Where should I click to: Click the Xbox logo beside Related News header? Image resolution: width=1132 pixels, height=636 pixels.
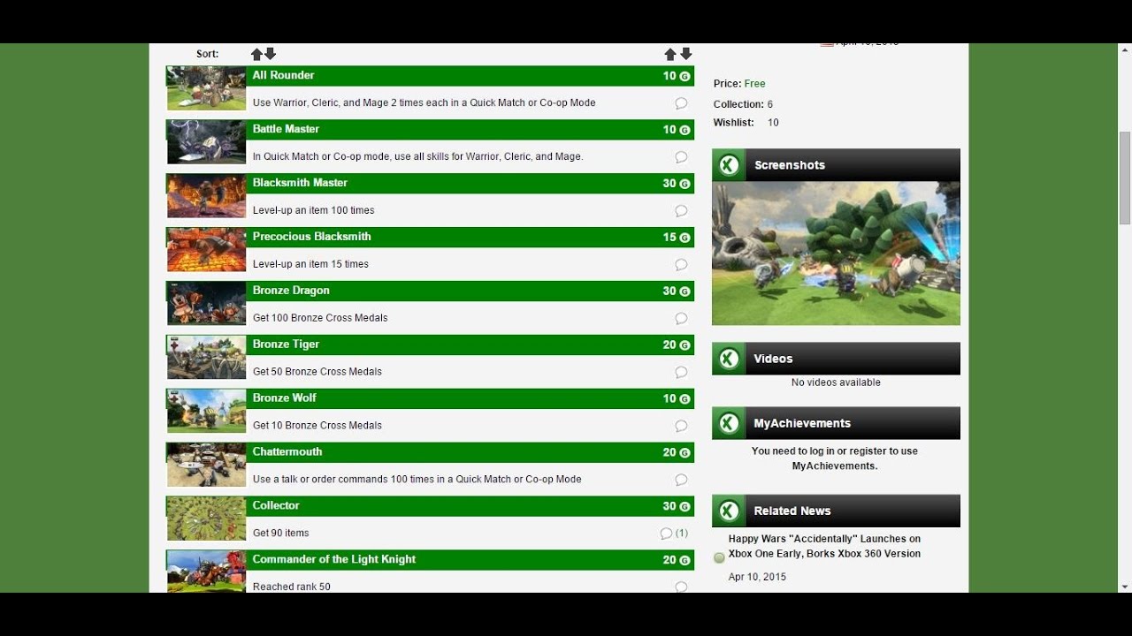click(729, 511)
